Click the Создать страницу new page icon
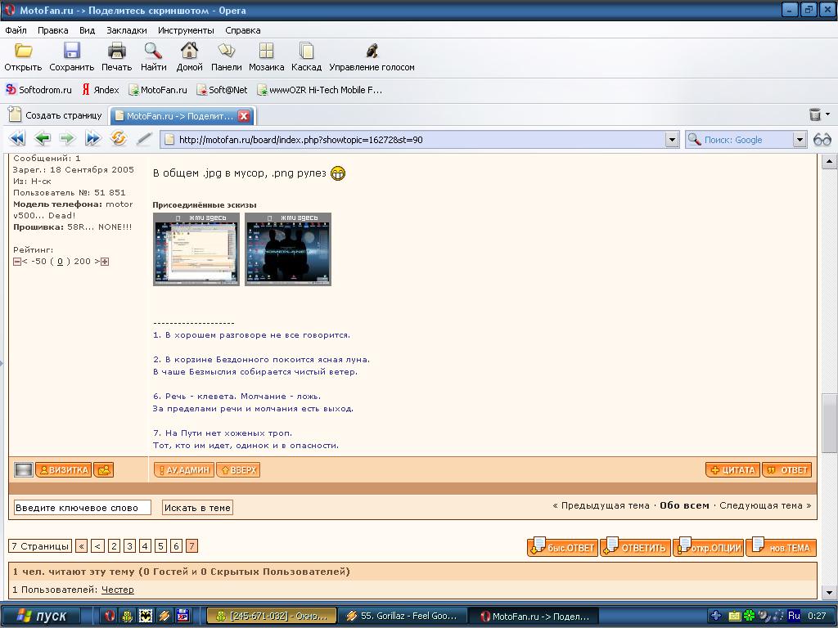 tap(15, 114)
